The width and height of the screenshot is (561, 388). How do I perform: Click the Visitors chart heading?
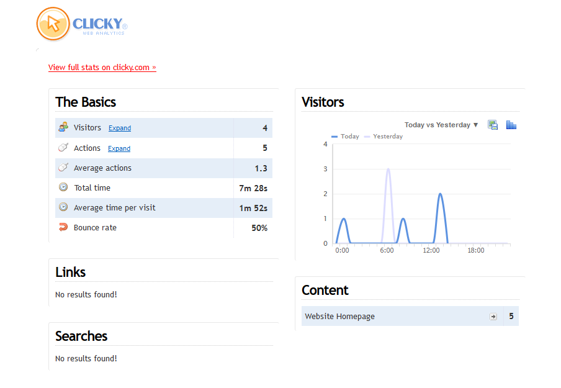click(x=323, y=102)
